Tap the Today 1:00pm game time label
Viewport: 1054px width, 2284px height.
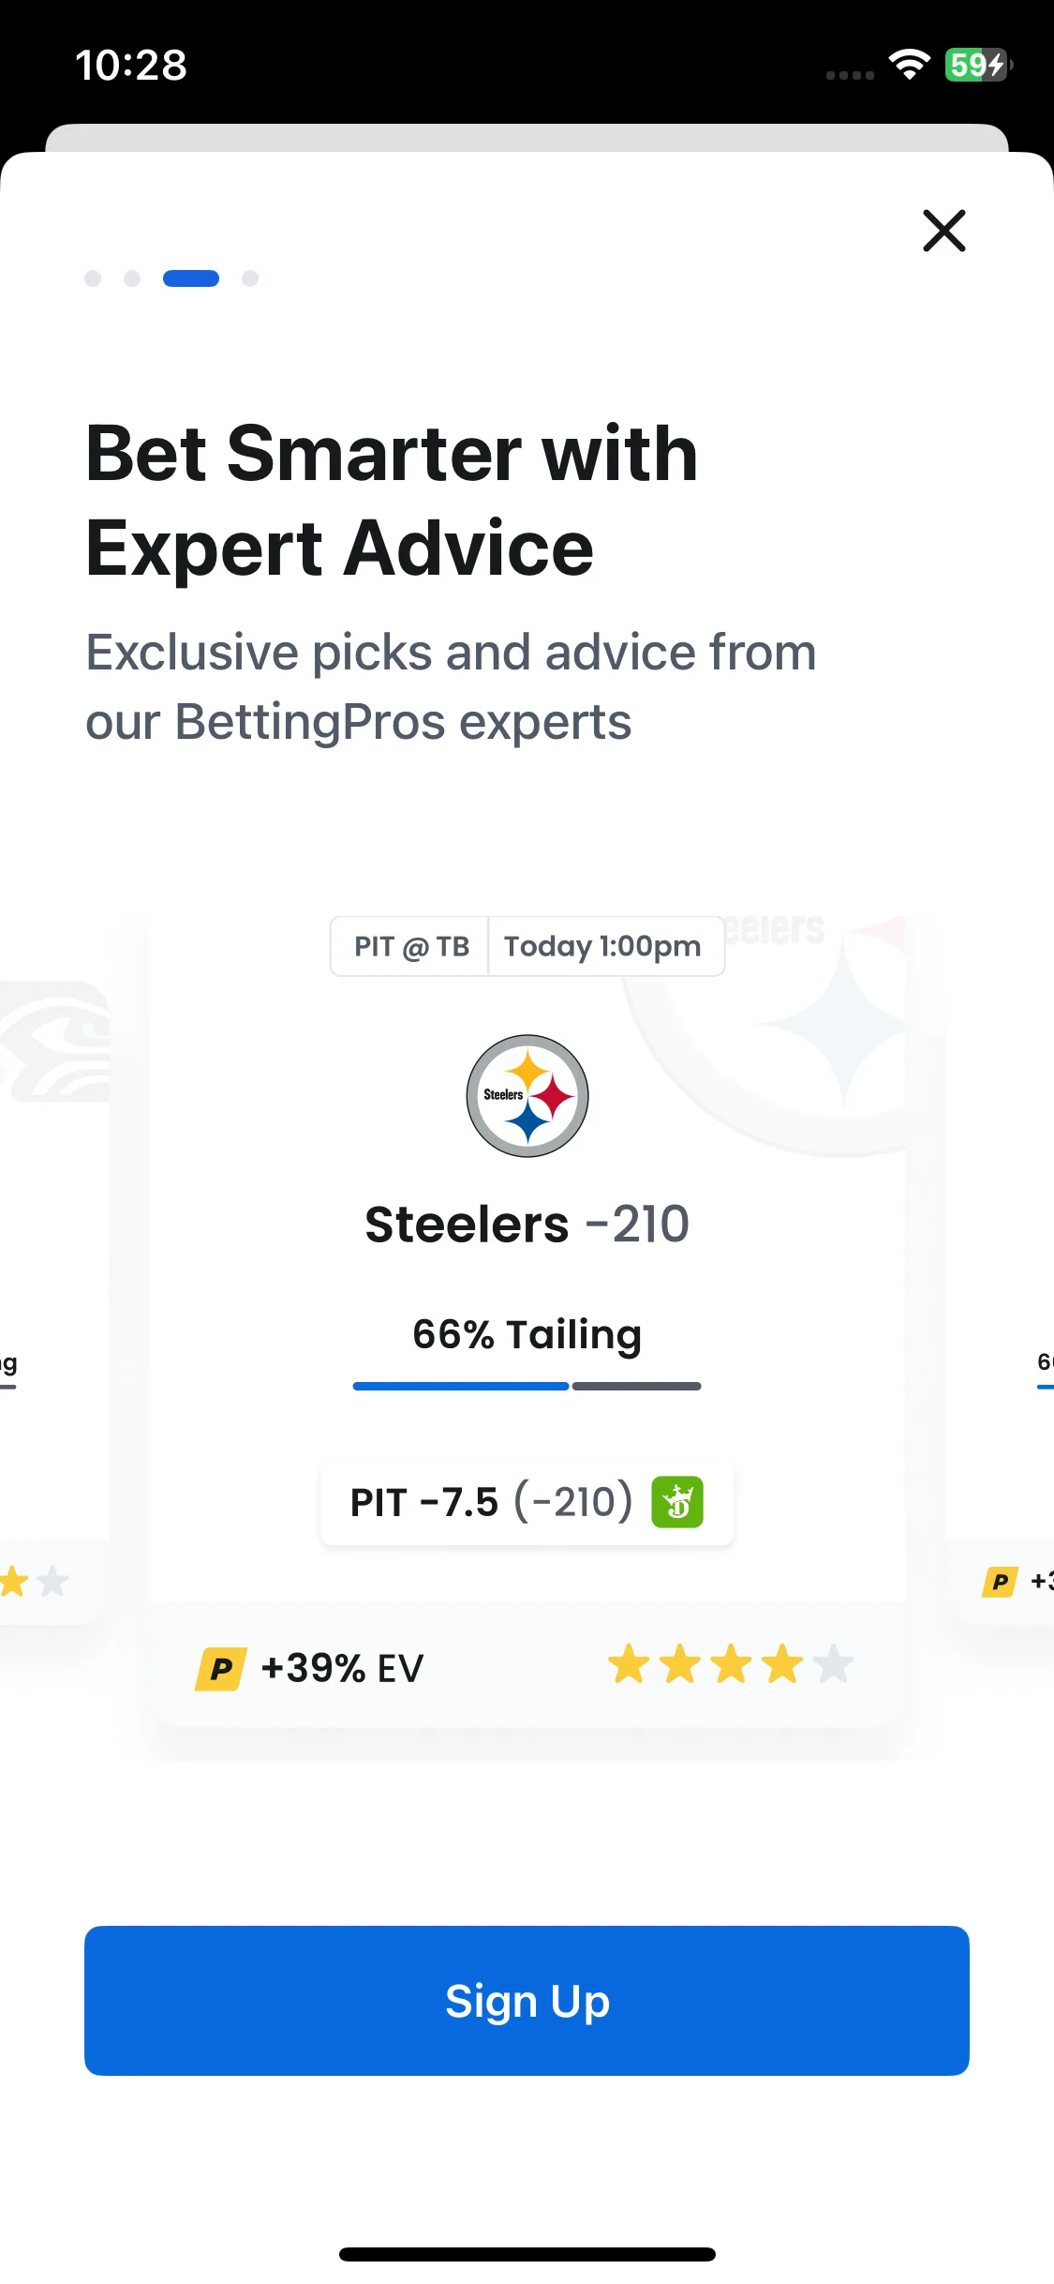602,946
